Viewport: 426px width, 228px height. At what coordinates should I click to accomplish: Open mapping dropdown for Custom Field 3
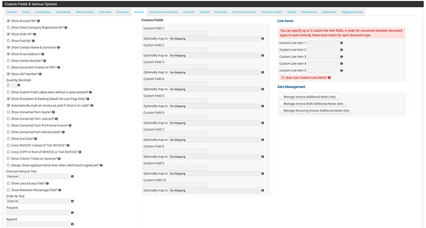(215, 72)
